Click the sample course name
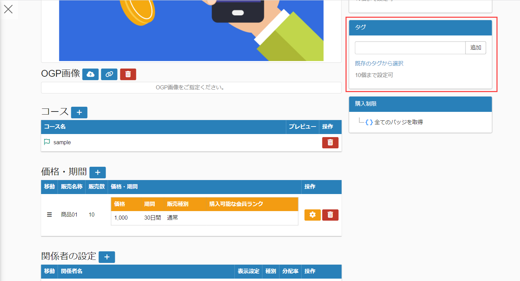 tap(62, 143)
